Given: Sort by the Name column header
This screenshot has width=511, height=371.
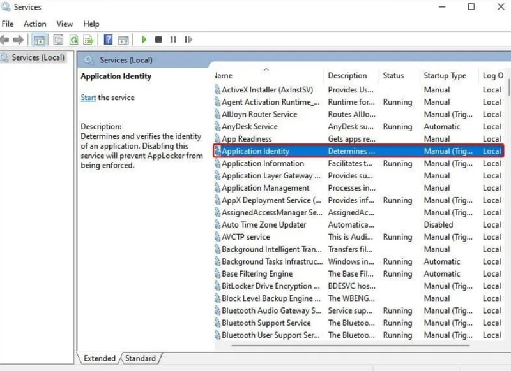Looking at the screenshot, I should (268, 75).
